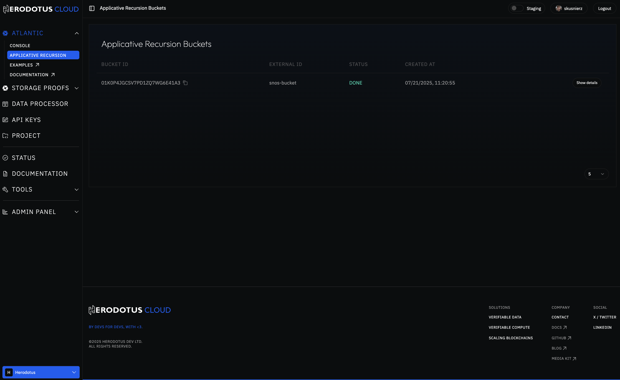Screen dimensions: 620x380
Task: Click the Data Processor book icon
Action: (x=5, y=104)
